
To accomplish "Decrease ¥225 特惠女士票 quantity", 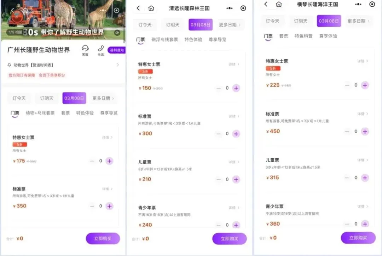I will pyautogui.click(x=347, y=85).
